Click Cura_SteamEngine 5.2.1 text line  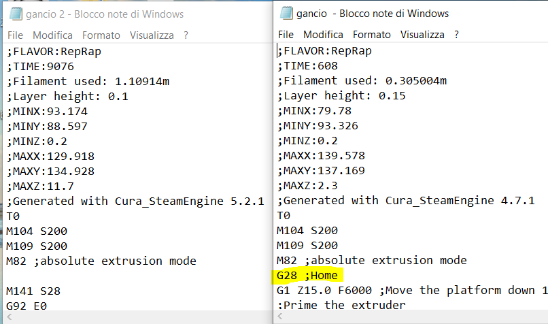pos(135,201)
